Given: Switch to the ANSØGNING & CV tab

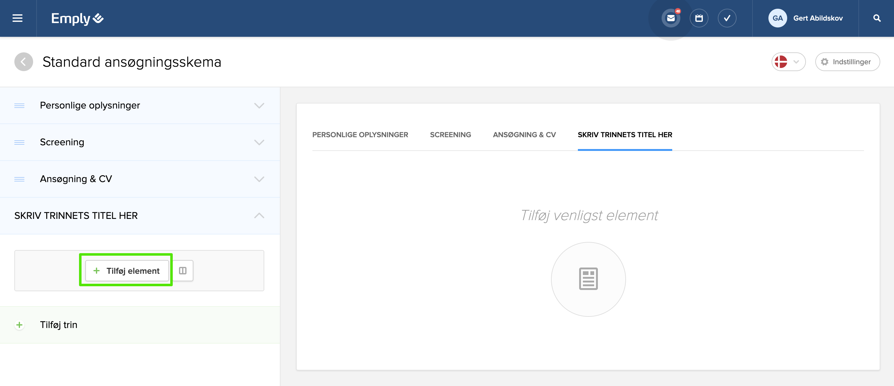Looking at the screenshot, I should 524,134.
